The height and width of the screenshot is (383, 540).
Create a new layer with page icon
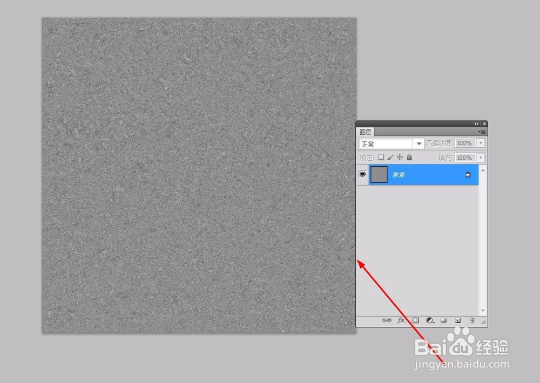[458, 320]
